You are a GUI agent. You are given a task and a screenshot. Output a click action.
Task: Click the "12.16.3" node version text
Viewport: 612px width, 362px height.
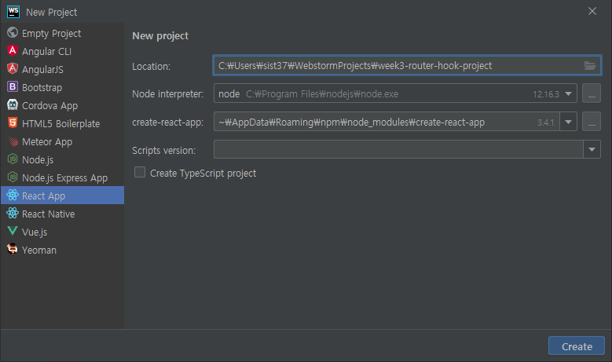pyautogui.click(x=546, y=94)
